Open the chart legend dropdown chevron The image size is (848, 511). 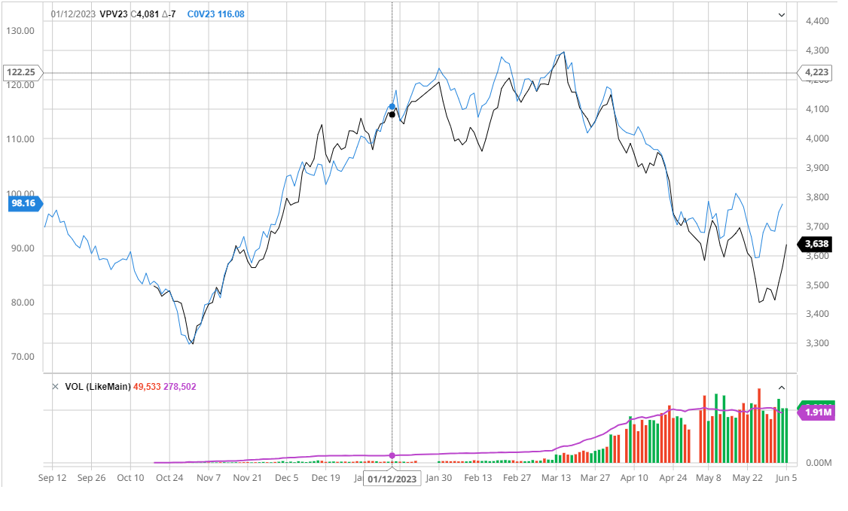coord(782,15)
